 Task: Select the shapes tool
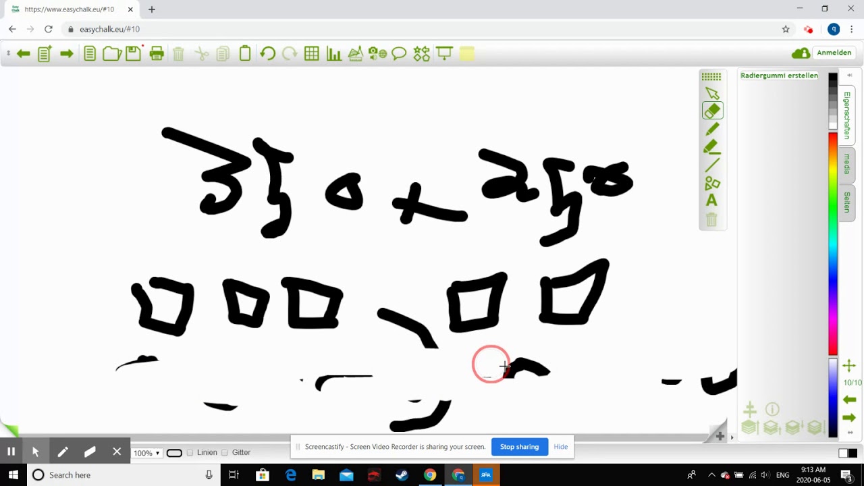[x=712, y=183]
